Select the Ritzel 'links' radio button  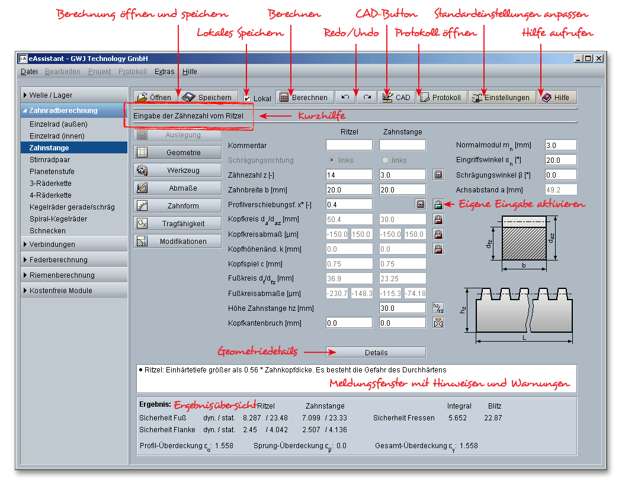point(332,160)
